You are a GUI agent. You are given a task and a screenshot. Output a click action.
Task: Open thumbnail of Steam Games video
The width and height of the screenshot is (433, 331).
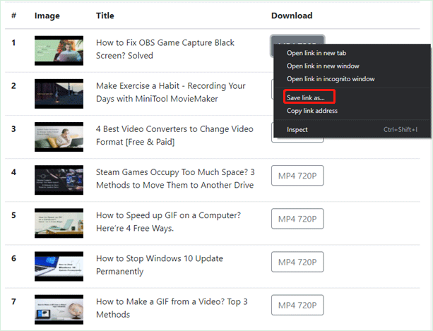tap(59, 180)
